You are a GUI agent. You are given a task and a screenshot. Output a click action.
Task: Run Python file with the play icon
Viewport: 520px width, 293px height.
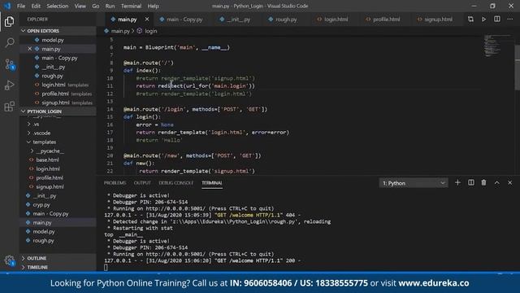coord(484,20)
